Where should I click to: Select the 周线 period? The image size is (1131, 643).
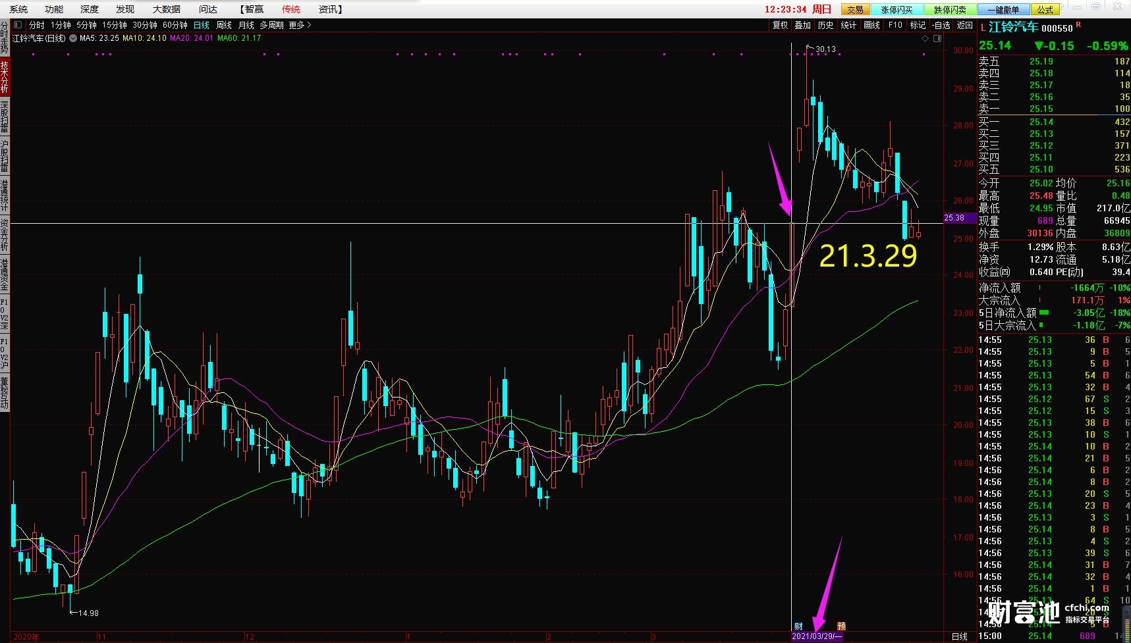[225, 25]
